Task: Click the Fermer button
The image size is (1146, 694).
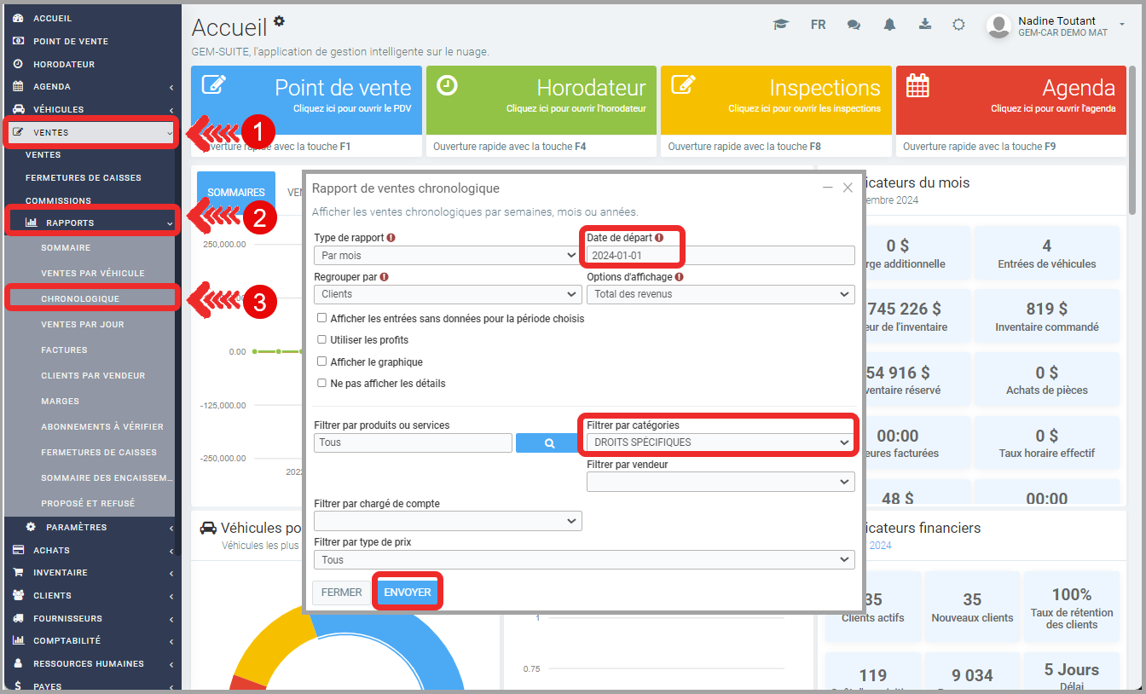Action: [x=341, y=593]
